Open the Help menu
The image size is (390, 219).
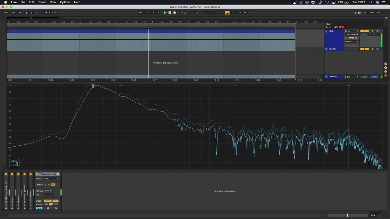[x=77, y=2]
